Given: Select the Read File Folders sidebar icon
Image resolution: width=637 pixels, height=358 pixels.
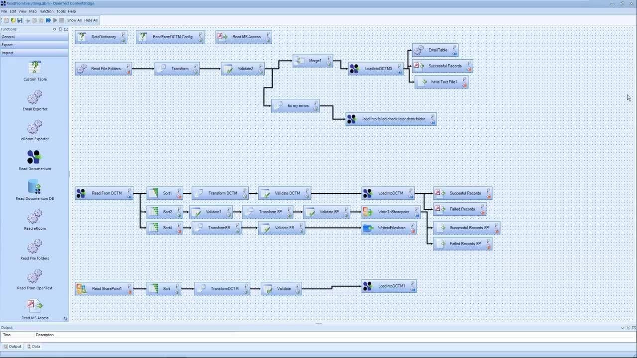Looking at the screenshot, I should click(35, 246).
